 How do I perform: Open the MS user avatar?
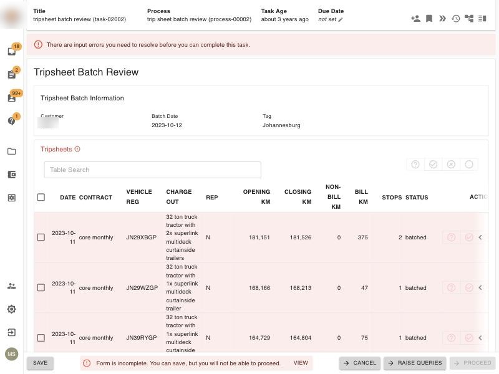pos(12,354)
